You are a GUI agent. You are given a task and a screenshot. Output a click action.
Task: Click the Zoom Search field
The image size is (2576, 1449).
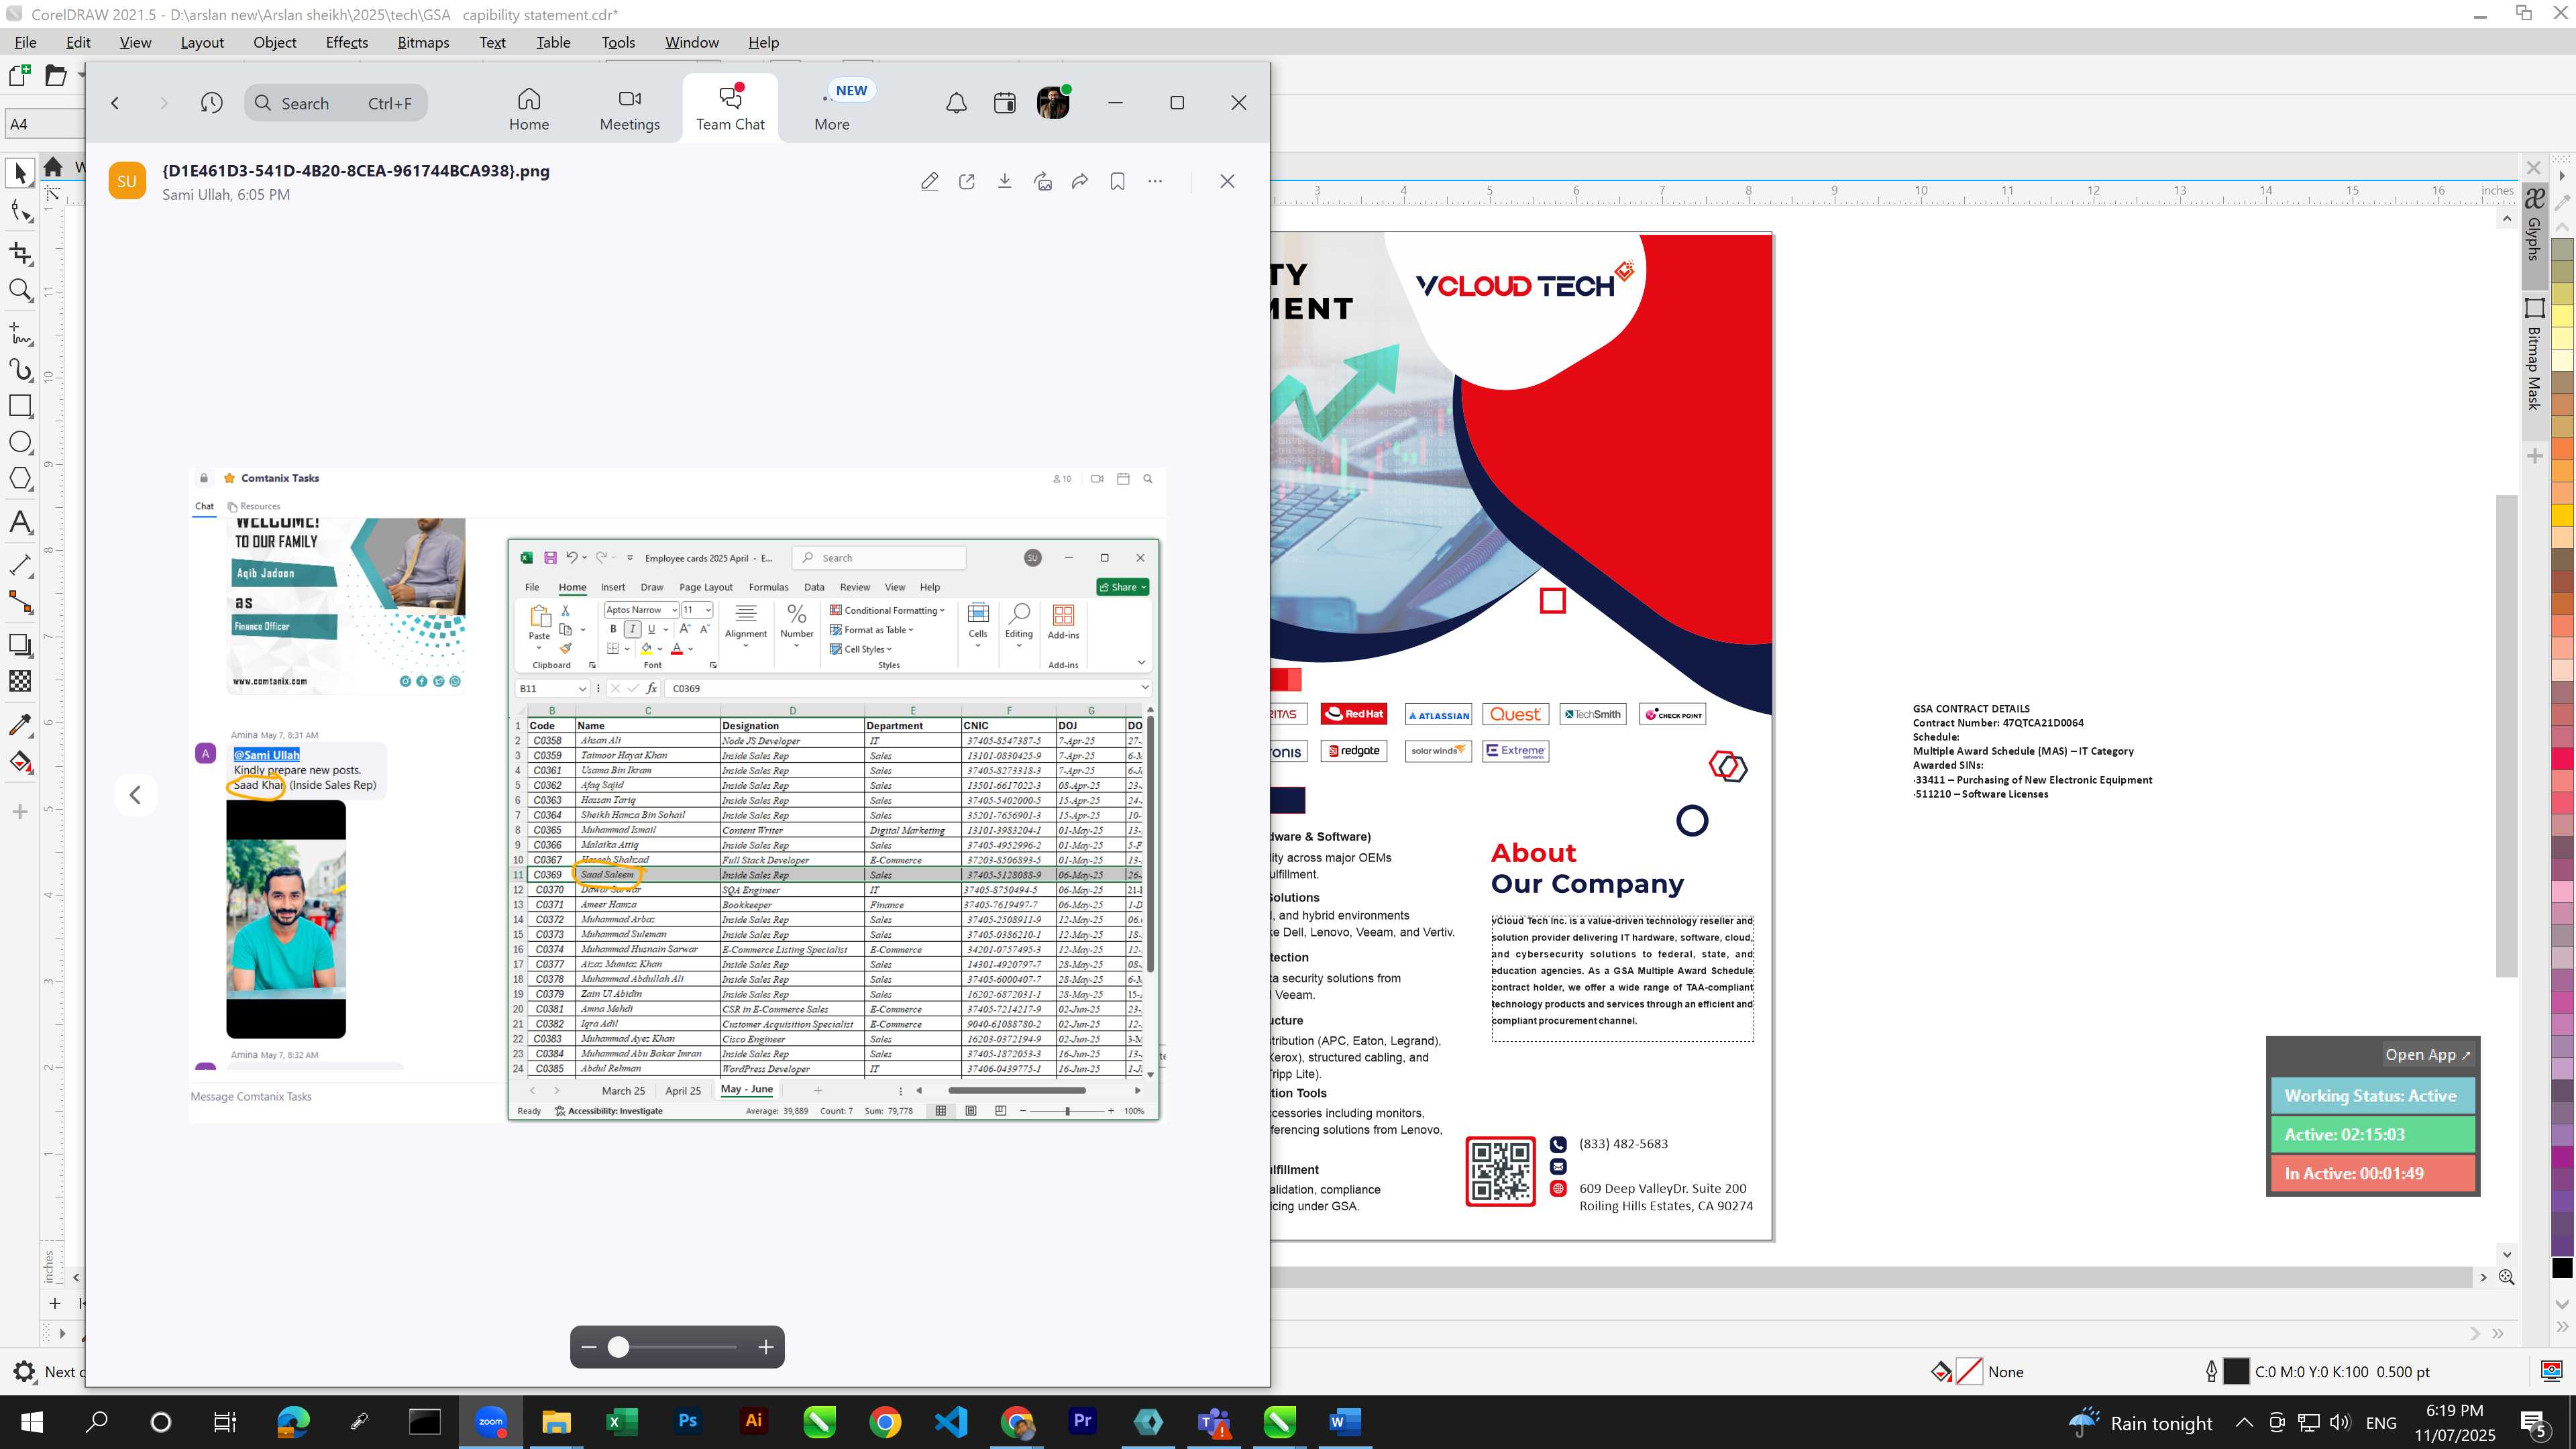coord(335,103)
